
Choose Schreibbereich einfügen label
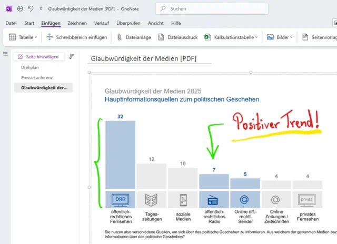click(82, 37)
